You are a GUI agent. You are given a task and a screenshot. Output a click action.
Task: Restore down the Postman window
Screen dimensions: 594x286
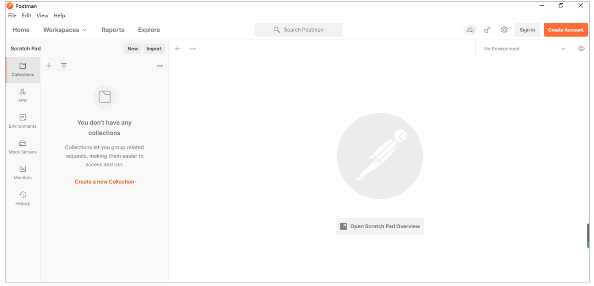(561, 6)
